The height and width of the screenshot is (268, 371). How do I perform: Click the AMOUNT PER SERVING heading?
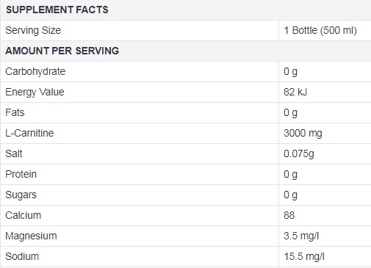(x=62, y=51)
